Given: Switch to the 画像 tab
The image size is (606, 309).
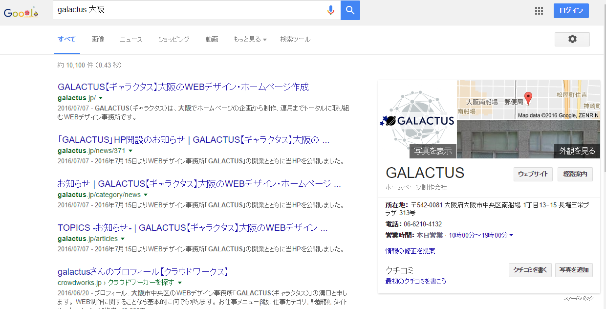Looking at the screenshot, I should [x=98, y=39].
